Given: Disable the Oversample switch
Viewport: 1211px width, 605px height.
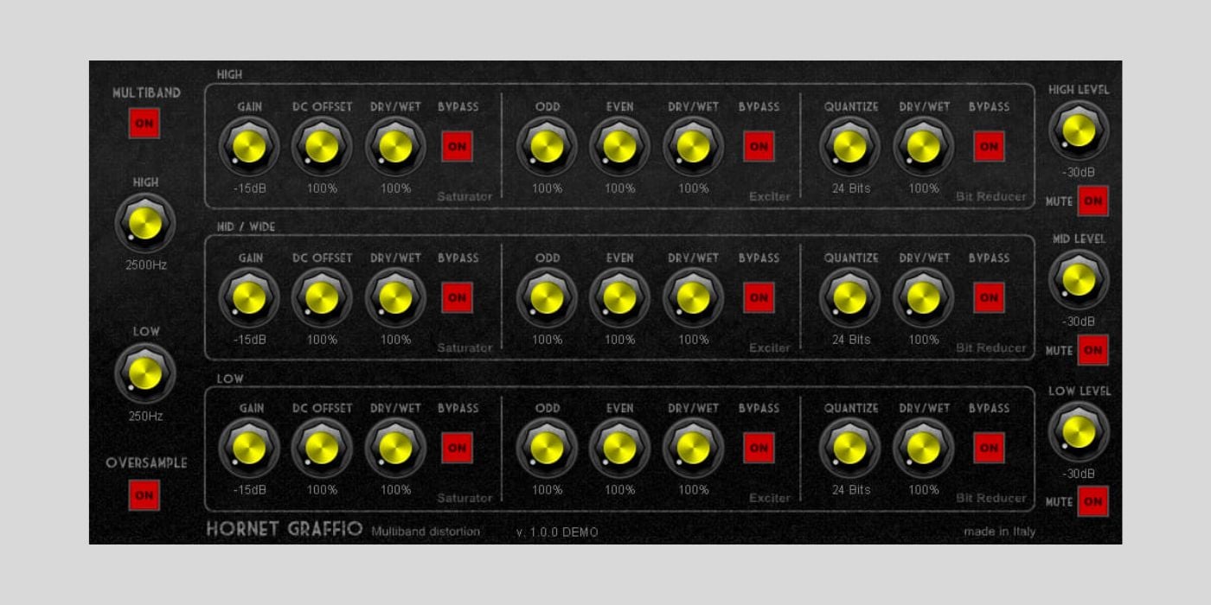Looking at the screenshot, I should [x=144, y=495].
